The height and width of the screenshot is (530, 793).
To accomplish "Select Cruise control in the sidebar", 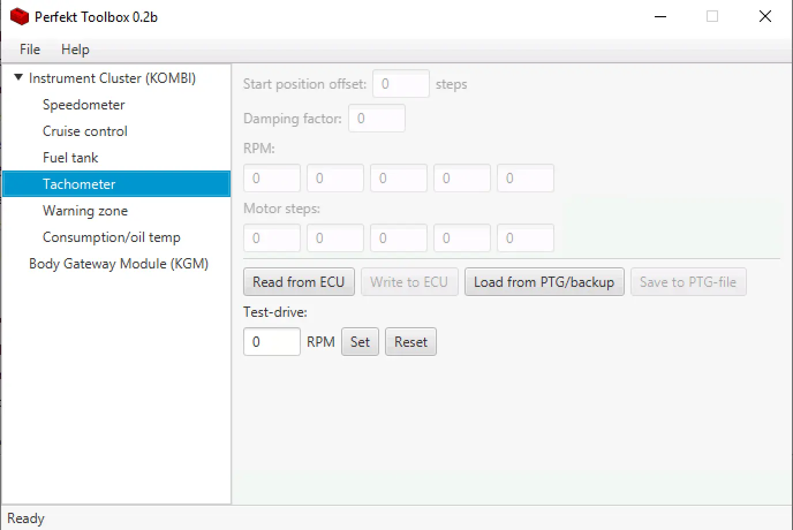I will tap(85, 131).
